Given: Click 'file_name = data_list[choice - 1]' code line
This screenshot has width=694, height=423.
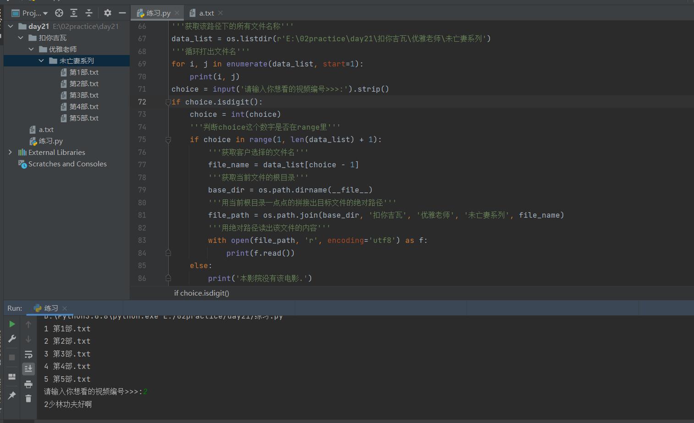Looking at the screenshot, I should point(283,165).
